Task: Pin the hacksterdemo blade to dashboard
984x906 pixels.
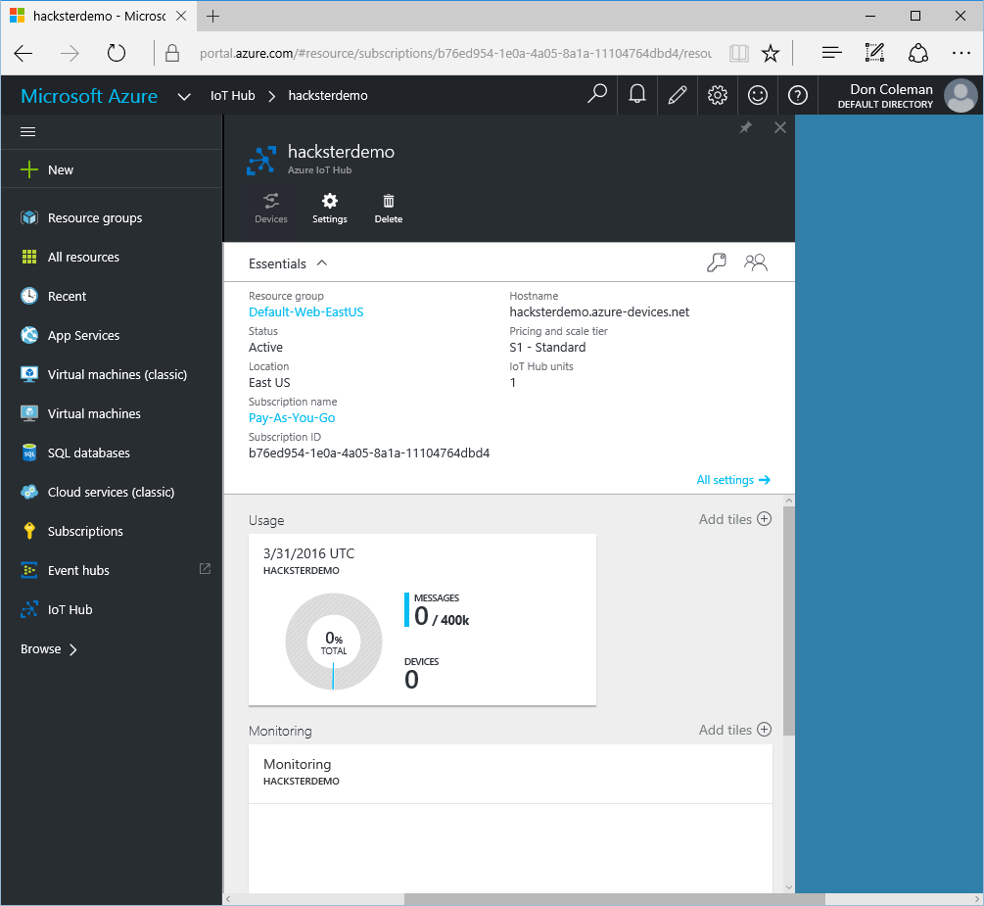Action: [x=745, y=127]
